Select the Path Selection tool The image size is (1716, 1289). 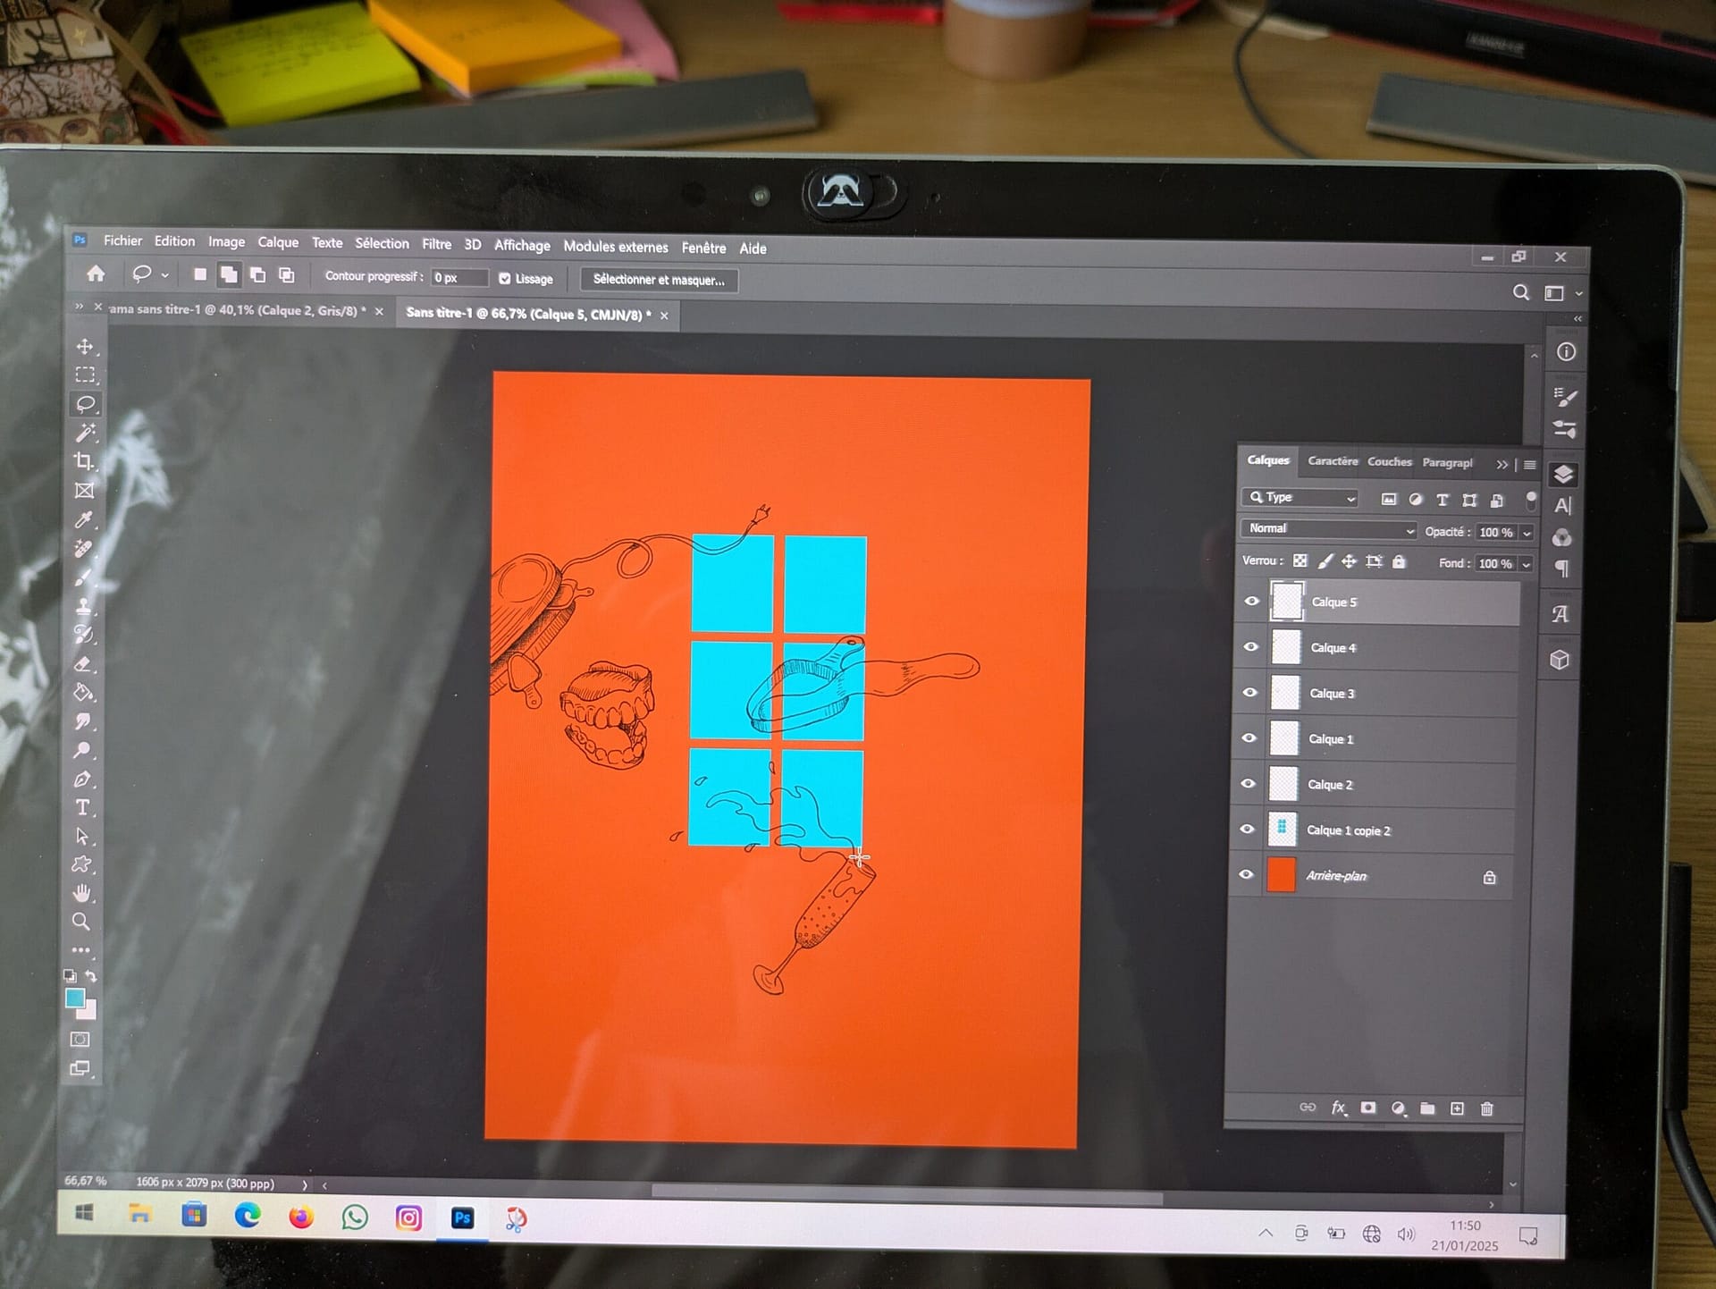click(x=82, y=837)
